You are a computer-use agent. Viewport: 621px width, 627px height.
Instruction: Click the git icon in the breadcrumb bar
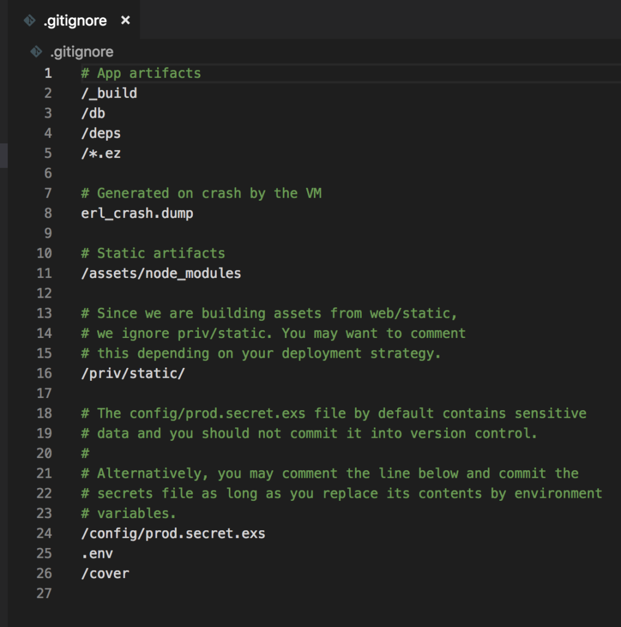(x=36, y=51)
